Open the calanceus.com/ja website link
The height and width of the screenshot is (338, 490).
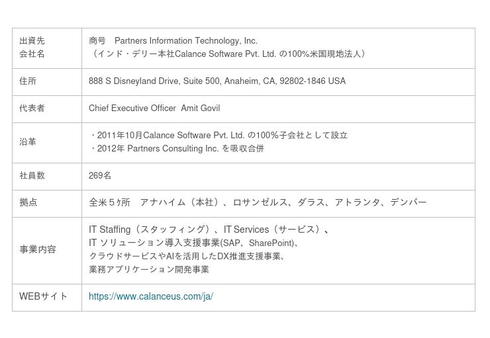point(150,296)
